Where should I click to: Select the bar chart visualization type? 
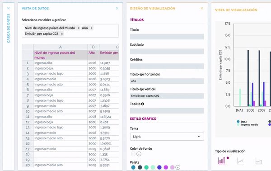pyautogui.click(x=222, y=161)
